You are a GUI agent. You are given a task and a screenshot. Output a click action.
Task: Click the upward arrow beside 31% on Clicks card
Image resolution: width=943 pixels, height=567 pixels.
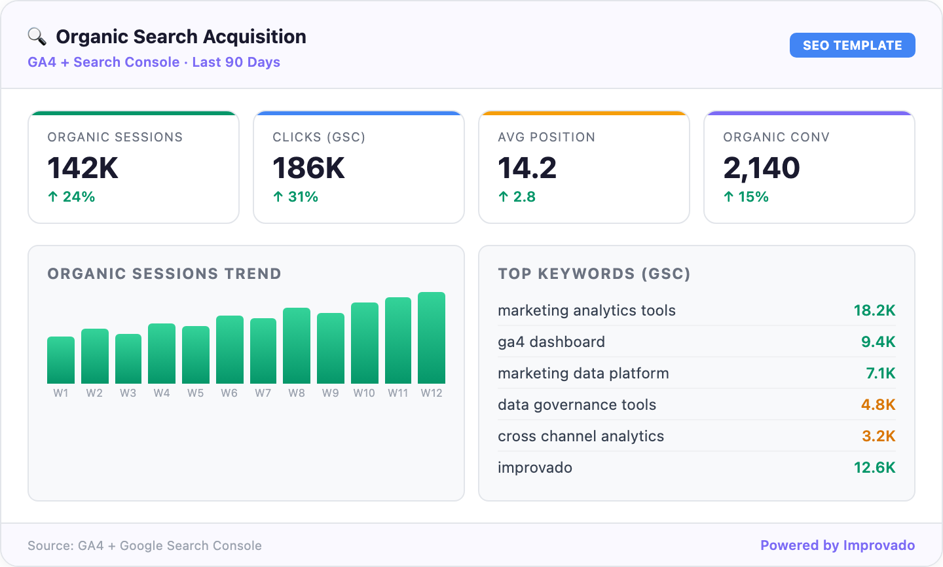coord(278,196)
